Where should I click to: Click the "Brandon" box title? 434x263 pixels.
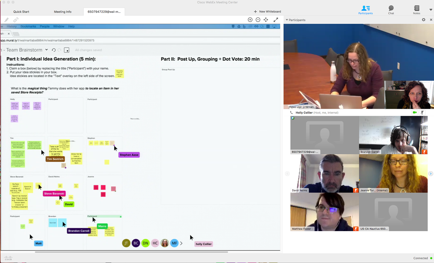[x=52, y=216]
